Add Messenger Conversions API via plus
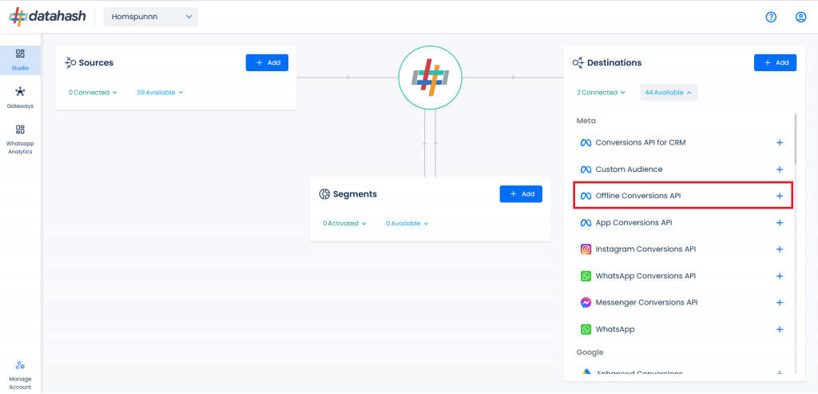818x394 pixels. [780, 303]
